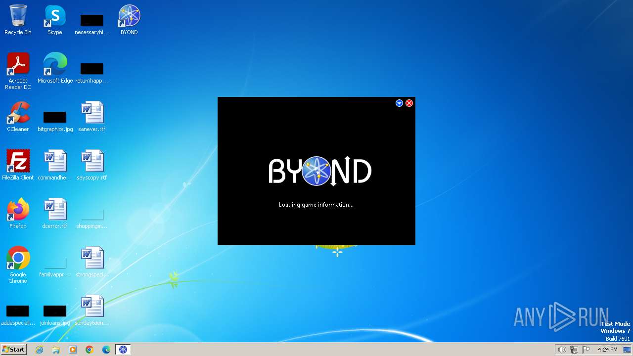Launch Microsoft Edge desktop shortcut
633x356 pixels.
click(x=55, y=68)
